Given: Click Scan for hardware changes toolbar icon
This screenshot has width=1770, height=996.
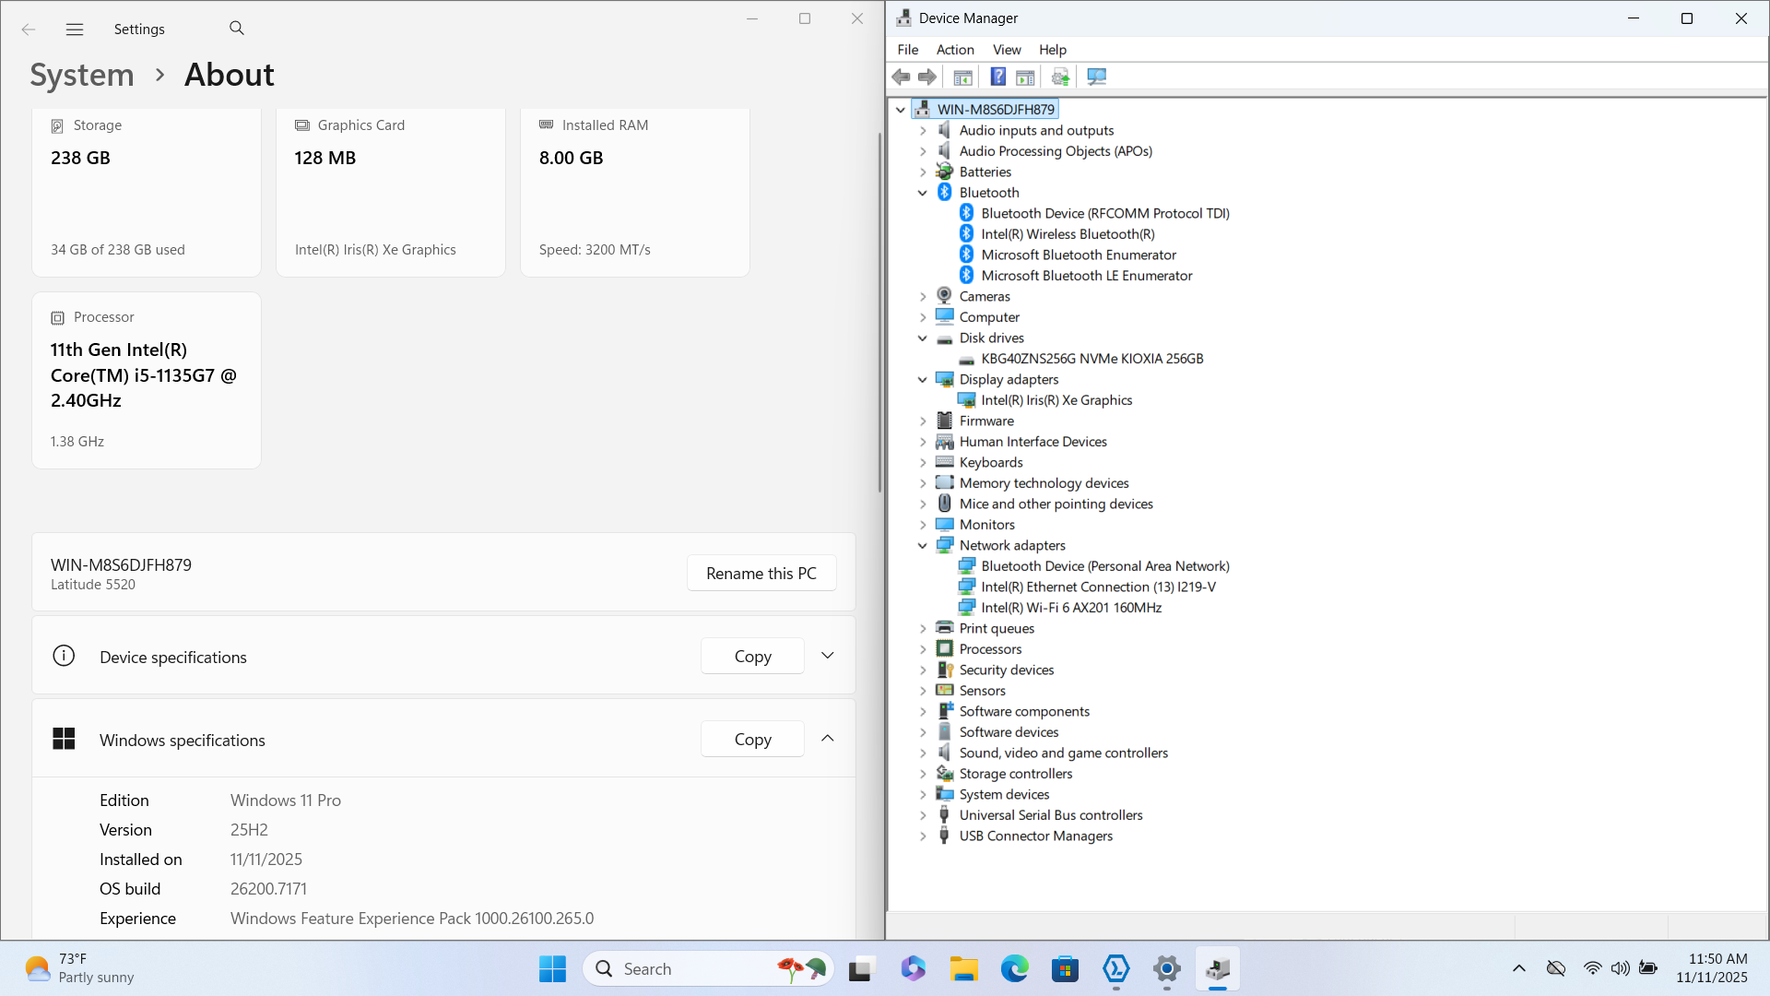Looking at the screenshot, I should tap(1096, 77).
